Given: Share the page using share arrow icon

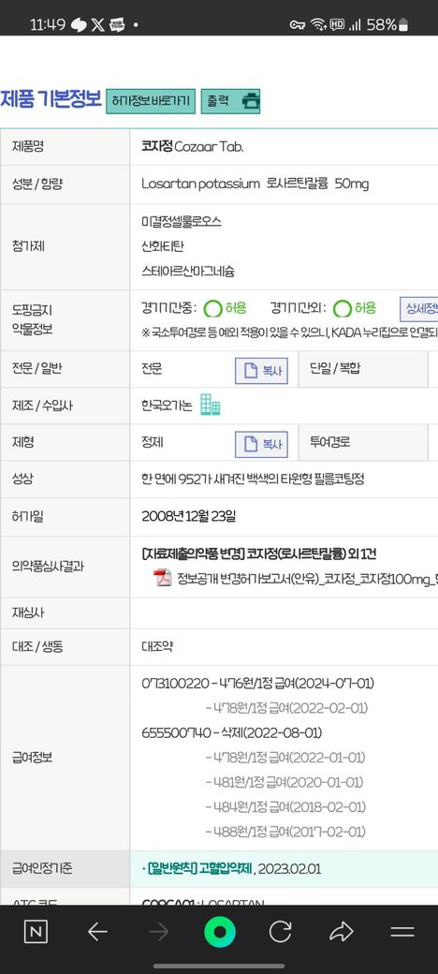Looking at the screenshot, I should click(342, 931).
